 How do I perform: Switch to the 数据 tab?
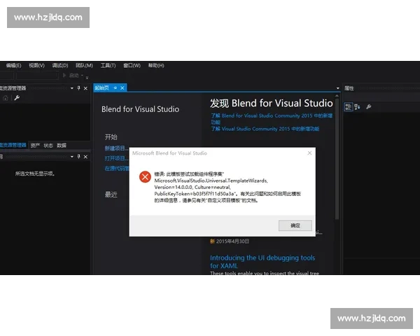click(62, 146)
